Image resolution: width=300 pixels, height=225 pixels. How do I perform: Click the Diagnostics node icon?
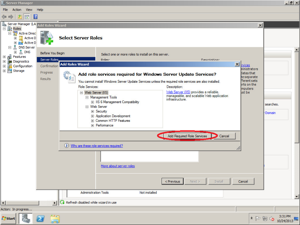[10, 61]
